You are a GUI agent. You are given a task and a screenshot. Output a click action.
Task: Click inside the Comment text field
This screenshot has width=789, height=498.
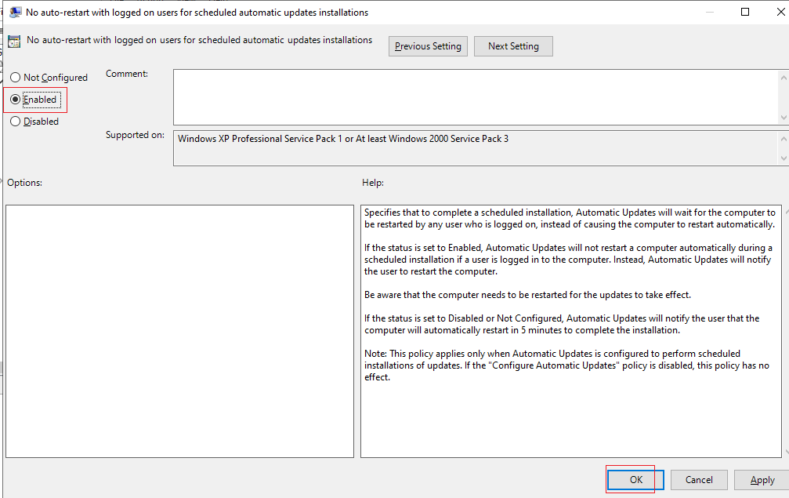tap(476, 97)
